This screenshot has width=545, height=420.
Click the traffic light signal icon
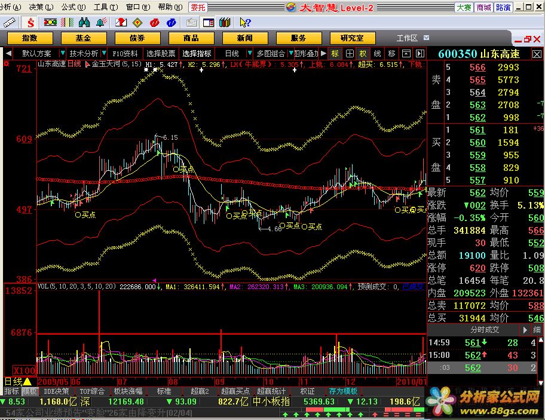pyautogui.click(x=50, y=23)
